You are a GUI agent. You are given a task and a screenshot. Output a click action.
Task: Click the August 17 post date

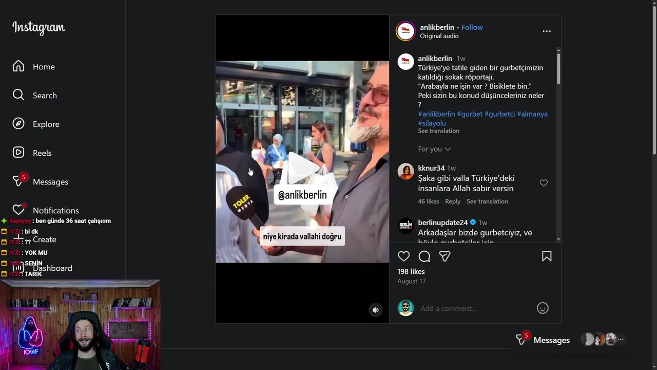coord(411,281)
